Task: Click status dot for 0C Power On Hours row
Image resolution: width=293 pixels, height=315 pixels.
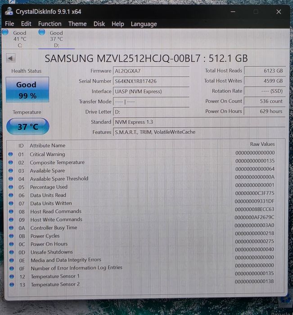Action: [11, 244]
